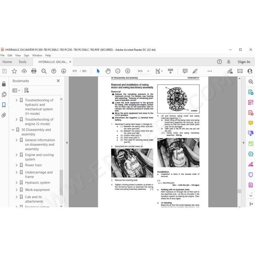This screenshot has width=255, height=255.
Task: Zoom in with plus button
Action: (127, 71)
